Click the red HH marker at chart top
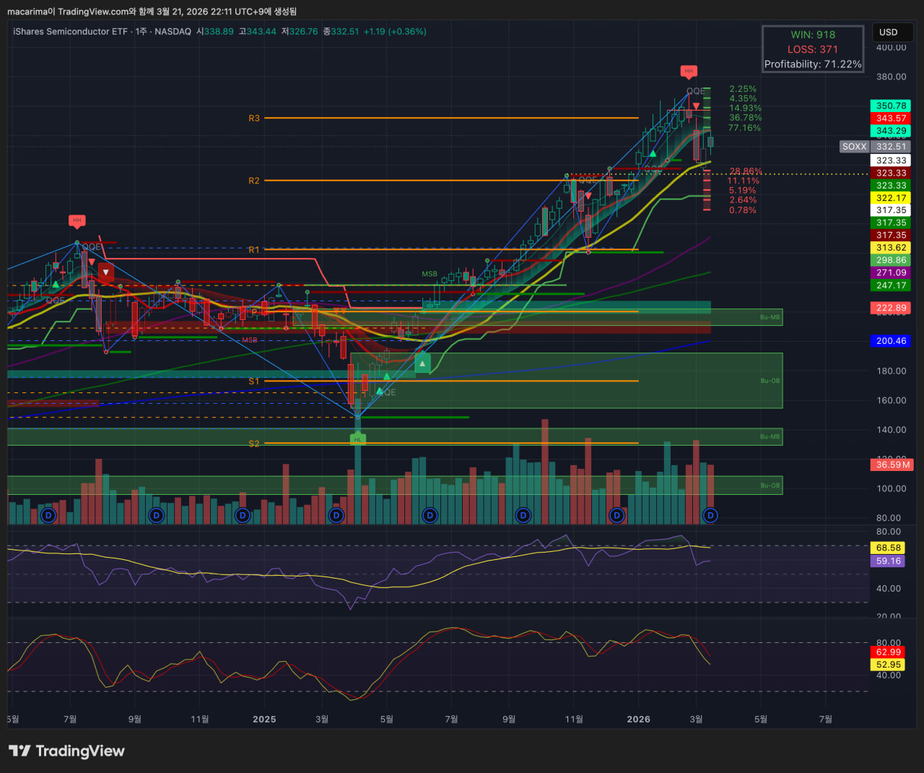924x773 pixels. coord(689,71)
